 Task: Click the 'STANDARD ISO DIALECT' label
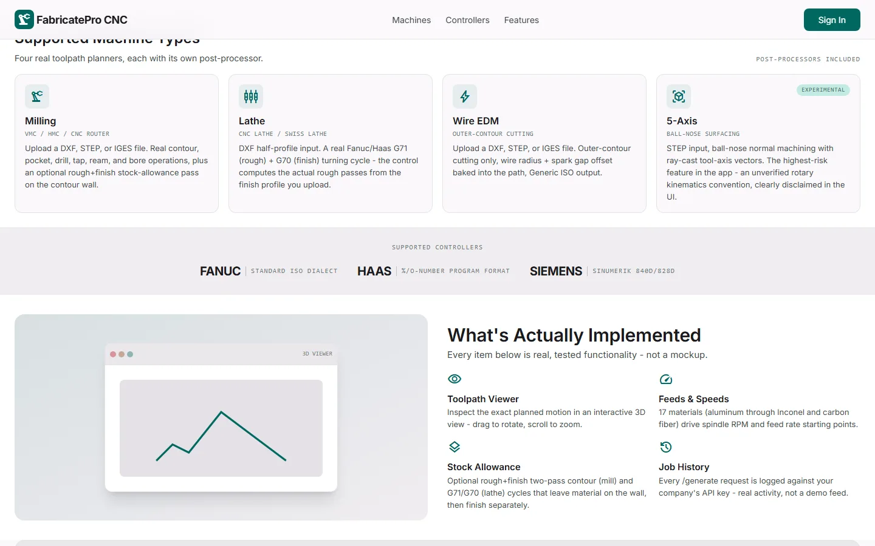click(294, 271)
